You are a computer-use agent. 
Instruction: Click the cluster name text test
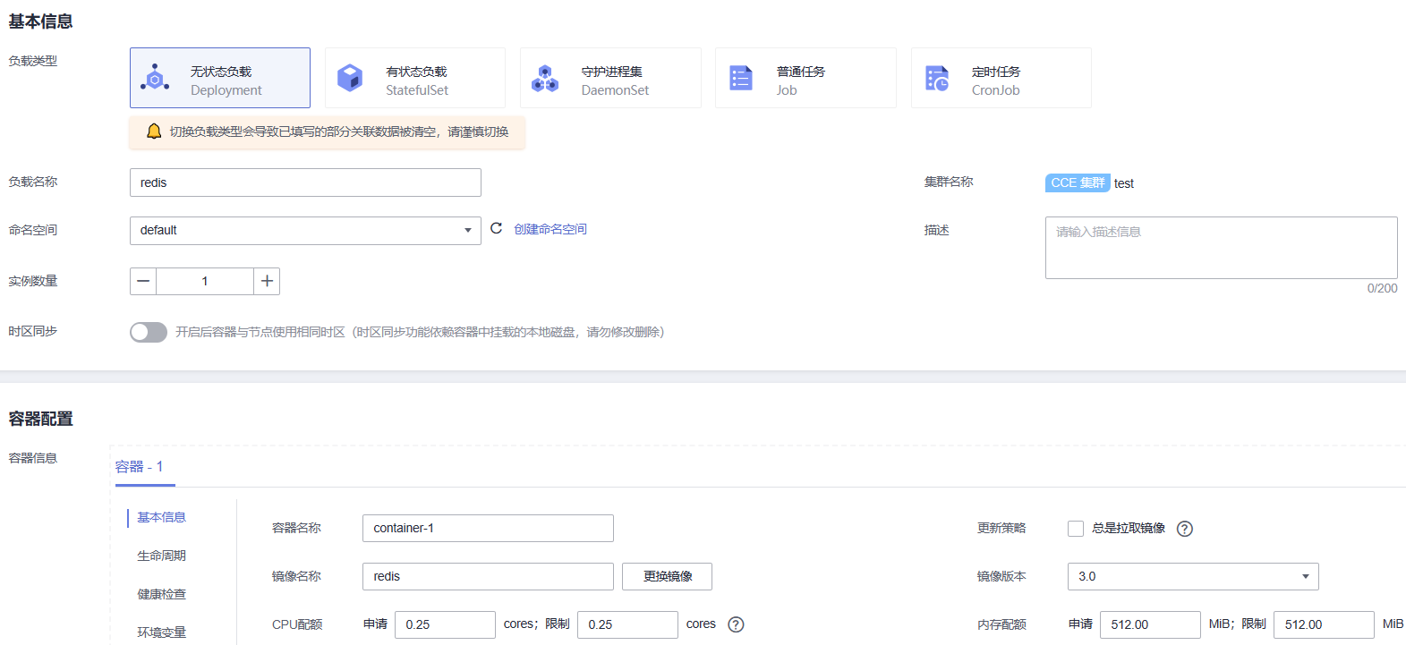pyautogui.click(x=1124, y=183)
